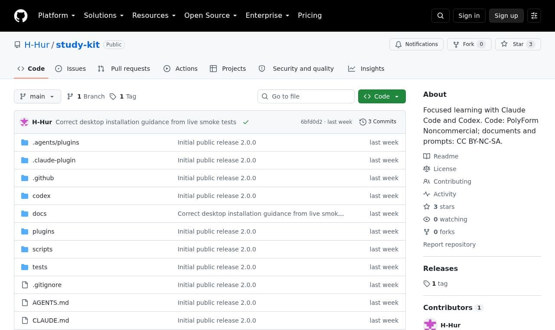Image resolution: width=555 pixels, height=330 pixels.
Task: Click the Go to file field
Action: point(306,96)
